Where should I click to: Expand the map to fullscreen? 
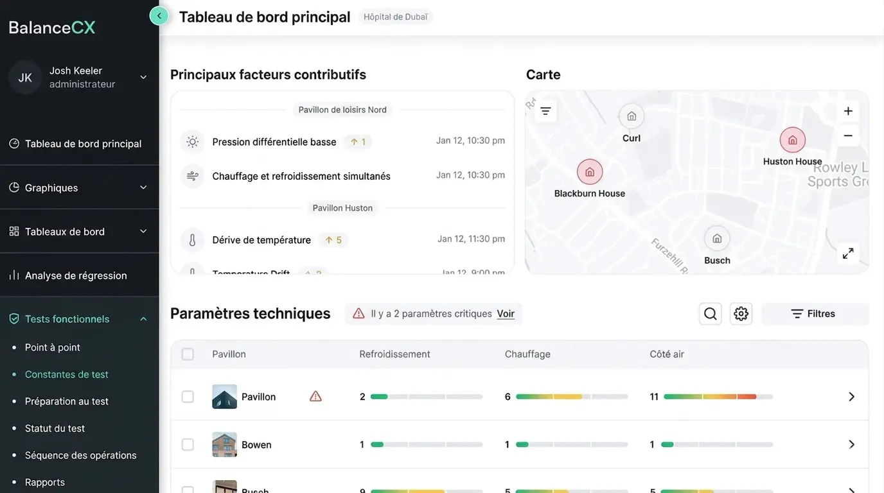point(848,253)
